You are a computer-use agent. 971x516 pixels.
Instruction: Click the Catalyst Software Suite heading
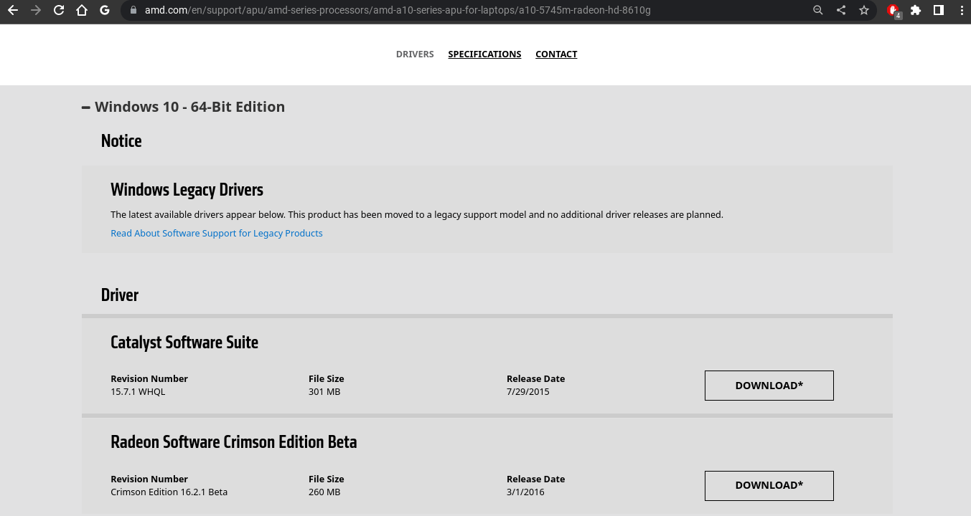184,343
